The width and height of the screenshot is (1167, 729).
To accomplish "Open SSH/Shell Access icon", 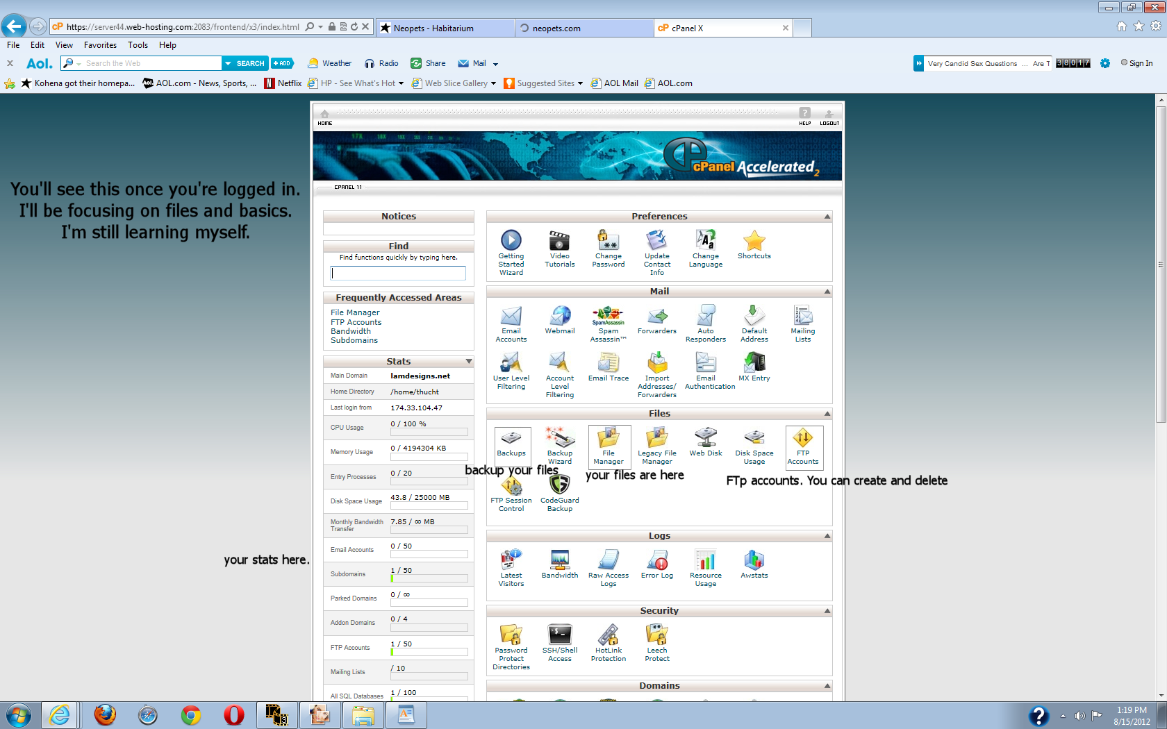I will 560,635.
